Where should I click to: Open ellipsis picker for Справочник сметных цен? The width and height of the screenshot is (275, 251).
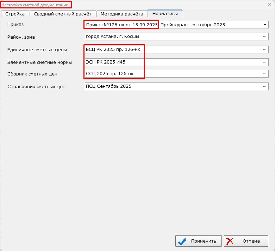pos(264,86)
